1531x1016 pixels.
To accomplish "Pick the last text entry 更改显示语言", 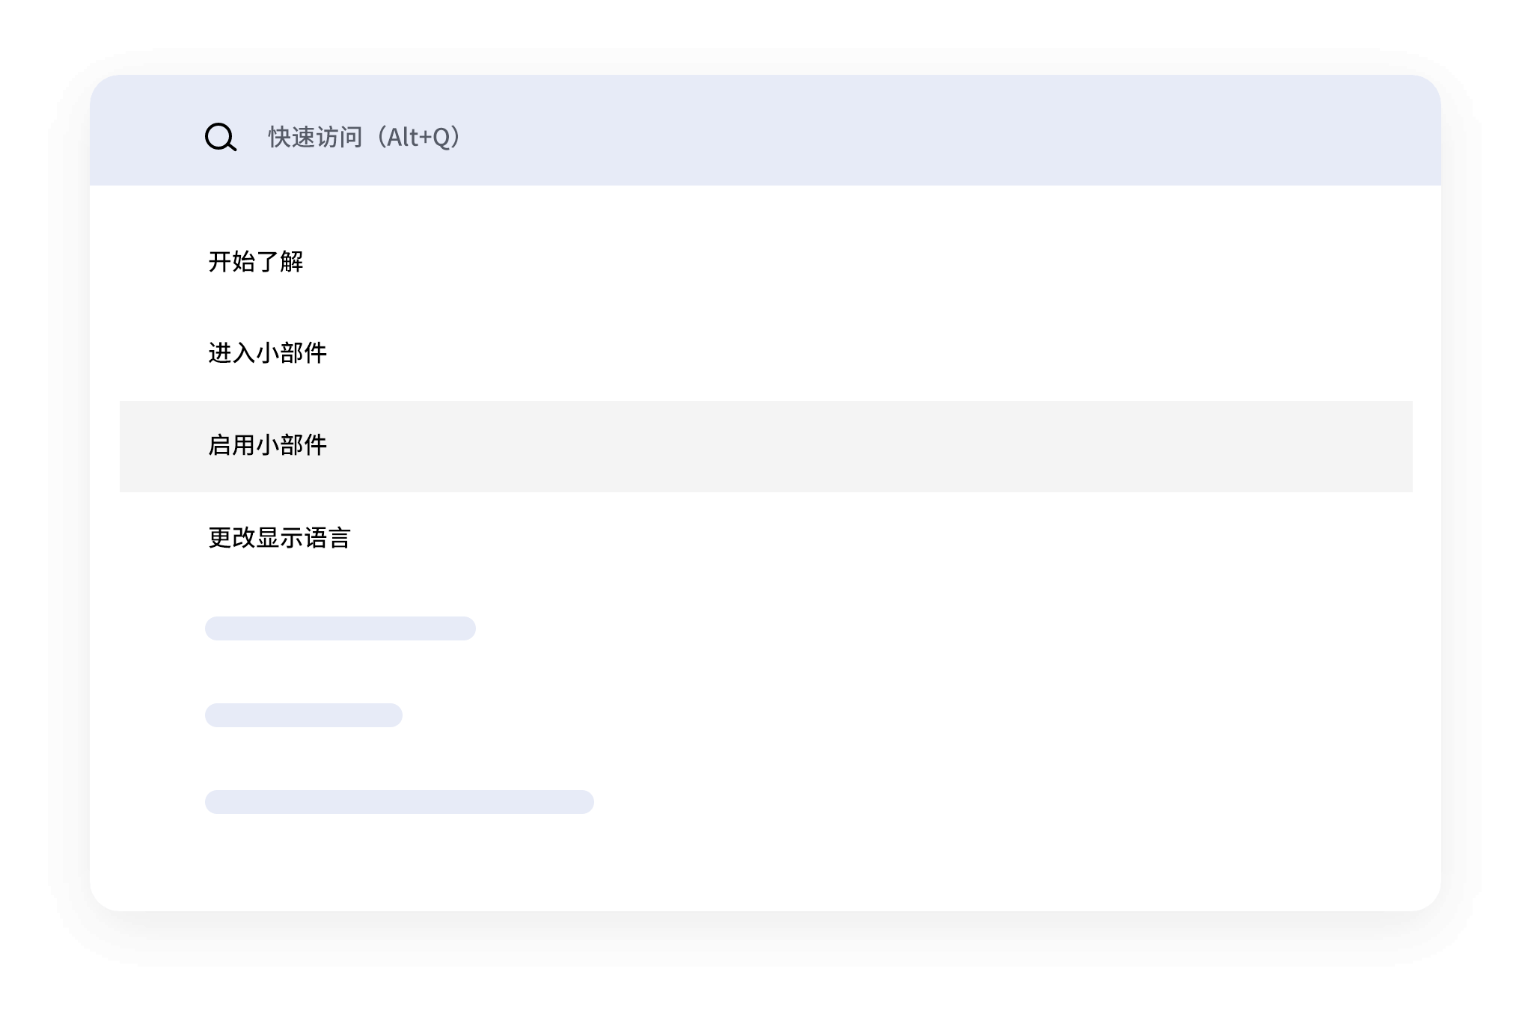I will [x=279, y=538].
